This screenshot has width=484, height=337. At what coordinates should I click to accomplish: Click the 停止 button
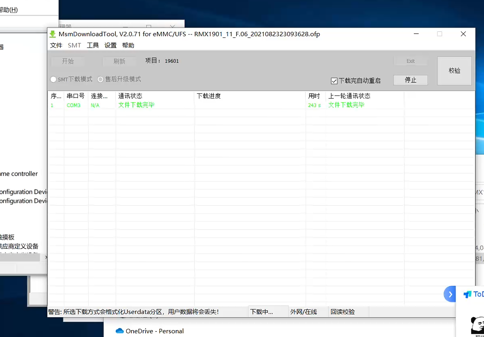click(x=410, y=80)
